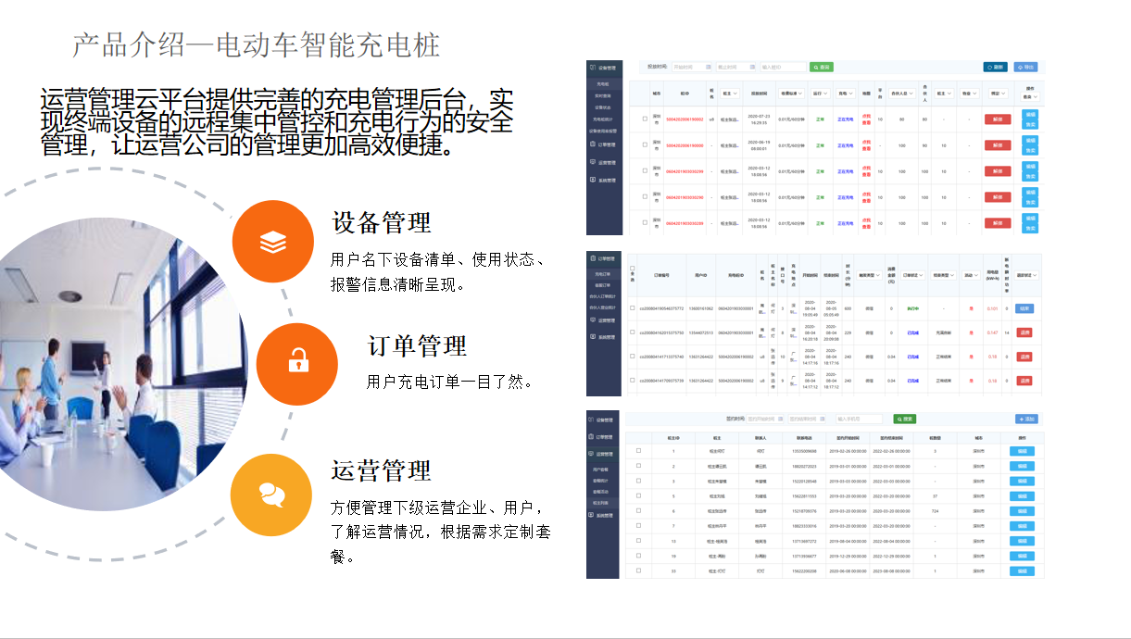The width and height of the screenshot is (1131, 639).
Task: Click the blue 结束 button for the order of user 13600161062
Action: pos(1024,308)
